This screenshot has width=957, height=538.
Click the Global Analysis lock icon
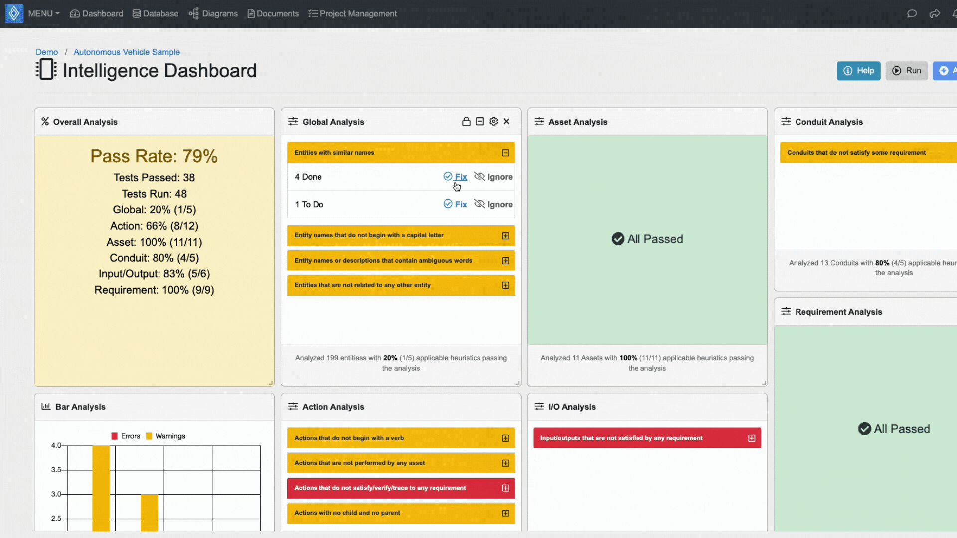(467, 121)
